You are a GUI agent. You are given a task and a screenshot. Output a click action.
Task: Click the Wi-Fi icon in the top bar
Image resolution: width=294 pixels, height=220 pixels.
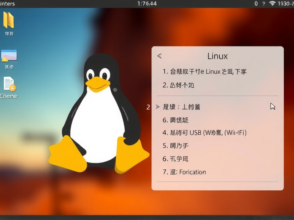click(273, 3)
